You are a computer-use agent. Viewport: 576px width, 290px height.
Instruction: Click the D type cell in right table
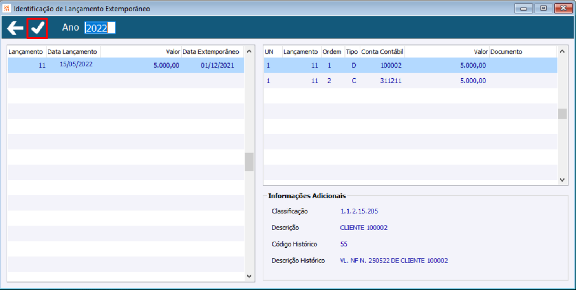(353, 65)
